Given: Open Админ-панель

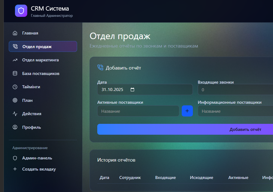Looking at the screenshot, I should click(43, 158).
